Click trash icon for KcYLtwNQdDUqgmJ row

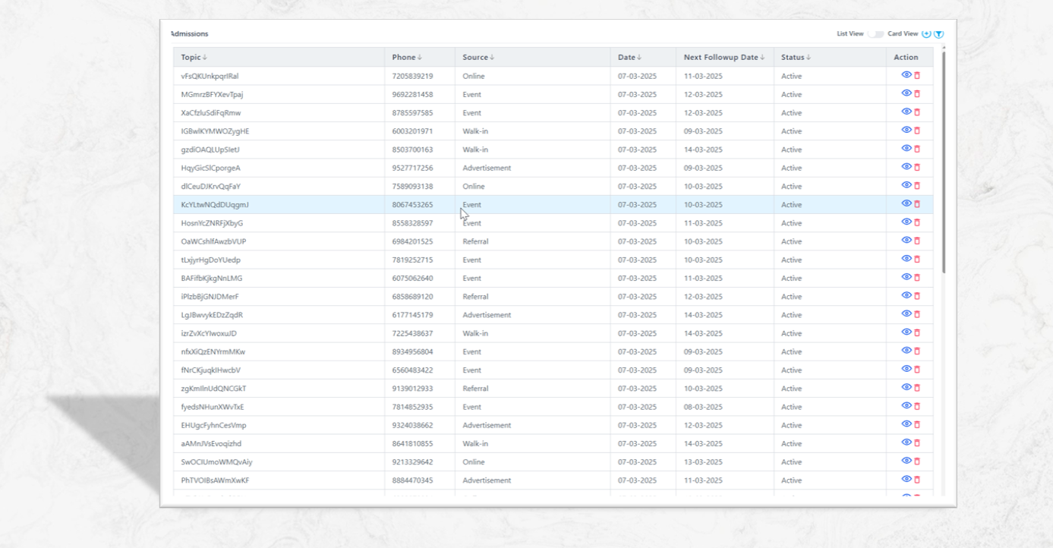pyautogui.click(x=917, y=204)
